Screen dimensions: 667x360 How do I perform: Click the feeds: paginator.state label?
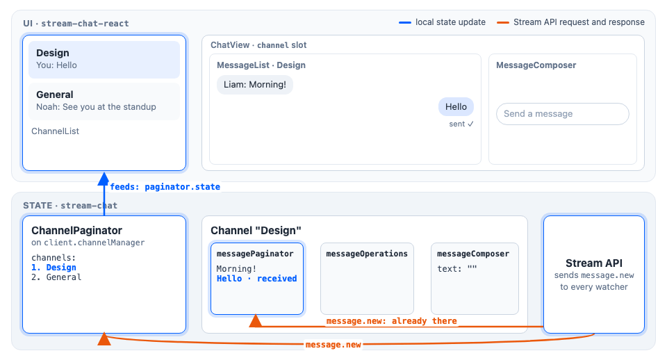(x=165, y=187)
